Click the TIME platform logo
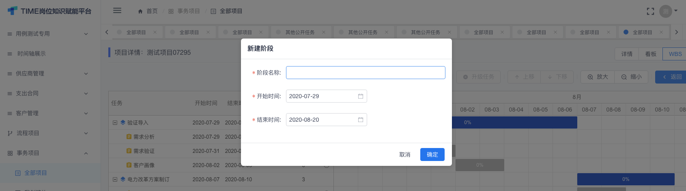This screenshot has height=191, width=686. (x=50, y=11)
